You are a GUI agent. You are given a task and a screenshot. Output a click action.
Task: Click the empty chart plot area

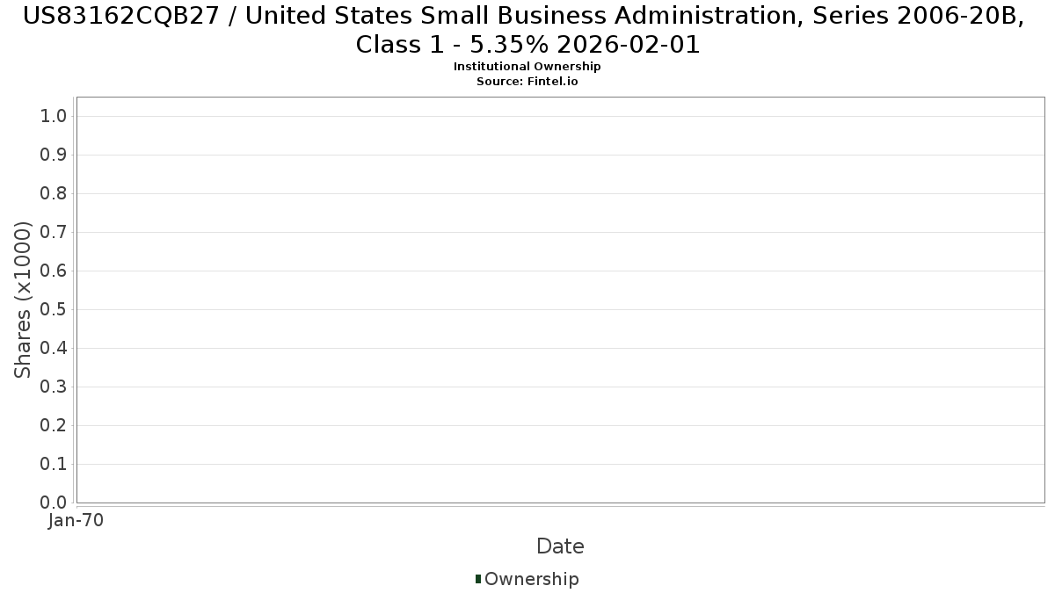click(560, 300)
